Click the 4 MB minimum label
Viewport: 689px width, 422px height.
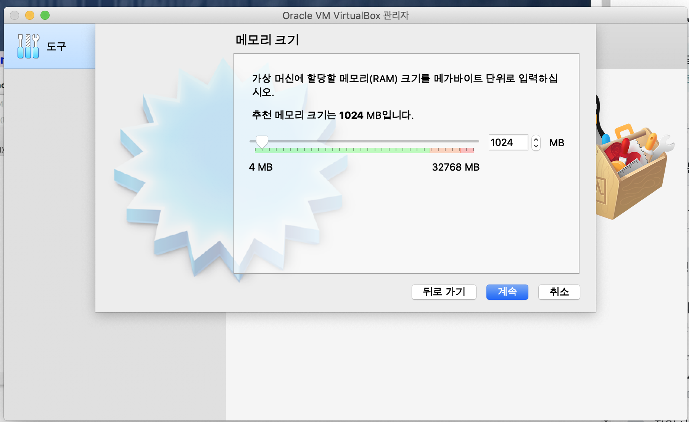tap(261, 167)
